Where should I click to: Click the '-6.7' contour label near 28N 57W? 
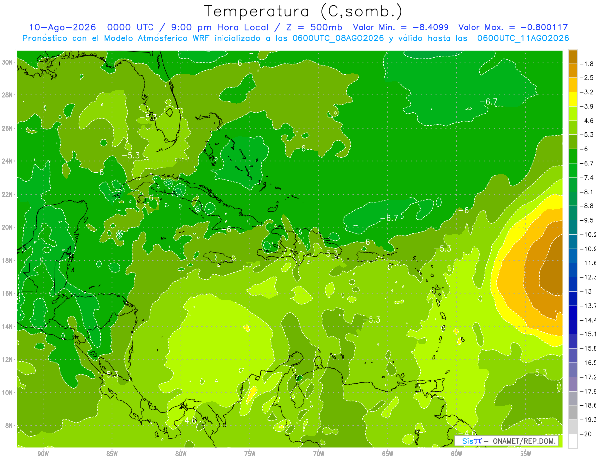point(488,102)
